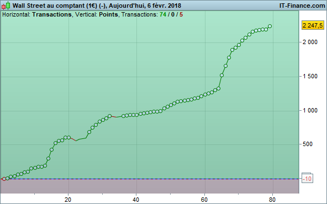The height and width of the screenshot is (204, 327).
Task: Click the 1 500 y-axis tick label
Action: pyautogui.click(x=310, y=76)
